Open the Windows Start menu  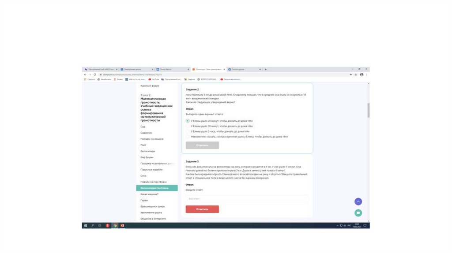[85, 225]
